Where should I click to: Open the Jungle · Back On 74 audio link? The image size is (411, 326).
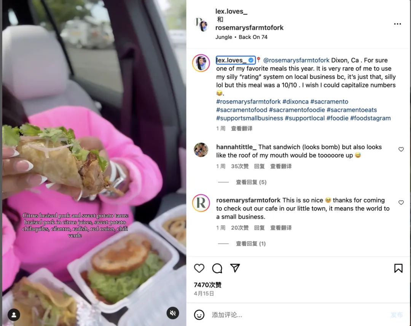click(241, 37)
